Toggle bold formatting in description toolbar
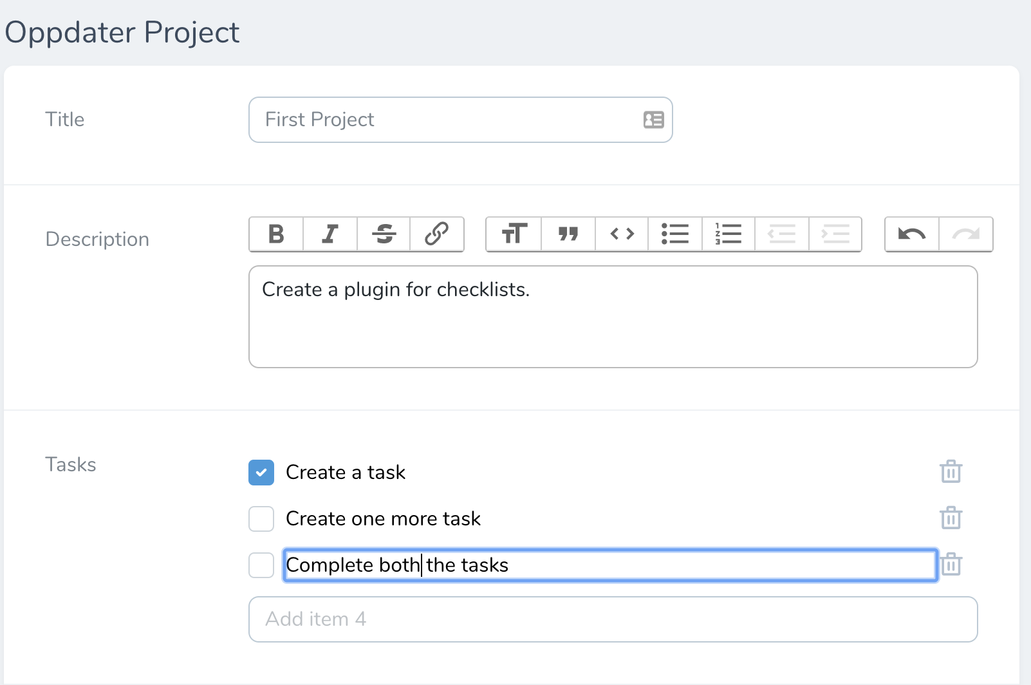Screen dimensions: 1031x685 (x=276, y=234)
